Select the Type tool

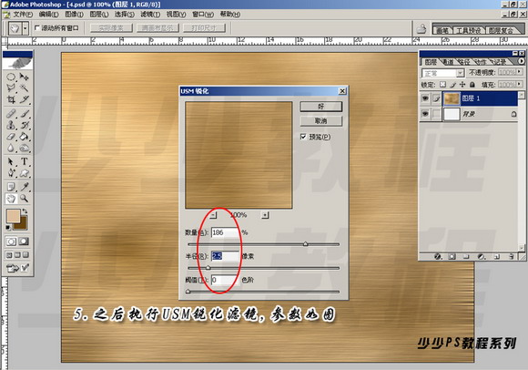pyautogui.click(x=25, y=161)
